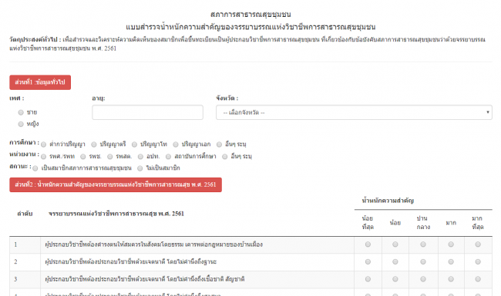The image size is (501, 296).
Task: Click the ปานกลาง column header
Action: click(423, 223)
